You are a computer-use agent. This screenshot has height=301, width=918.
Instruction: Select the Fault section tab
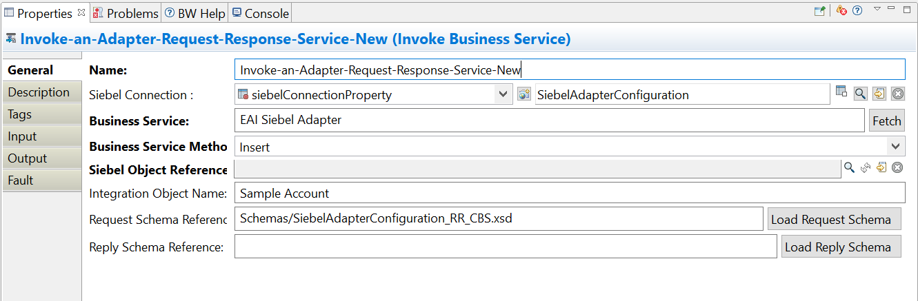41,180
